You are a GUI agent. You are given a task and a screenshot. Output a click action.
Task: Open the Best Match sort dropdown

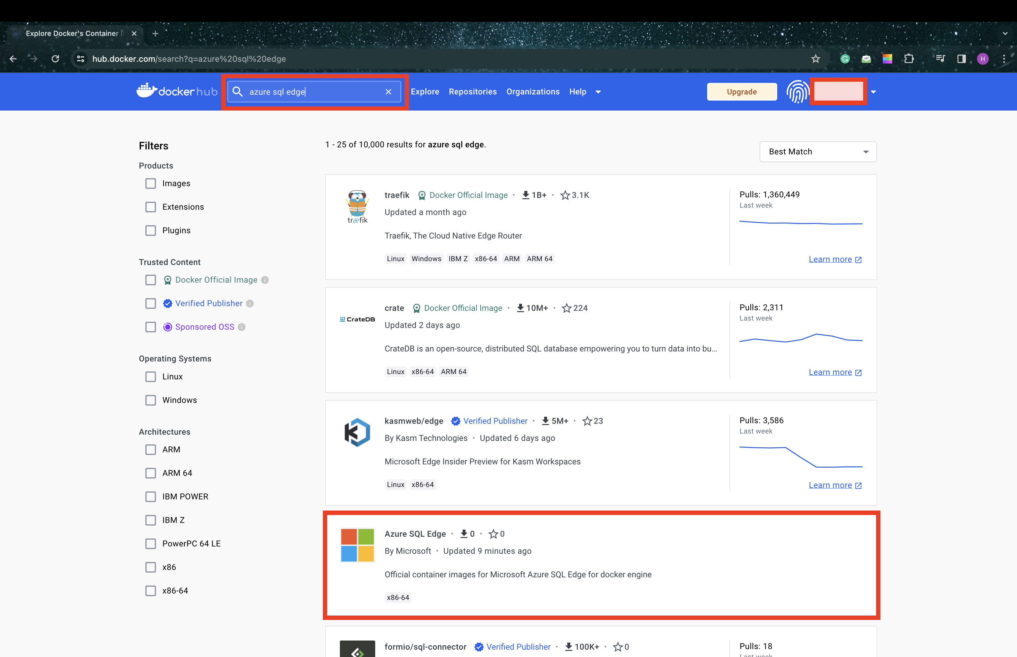click(x=818, y=152)
